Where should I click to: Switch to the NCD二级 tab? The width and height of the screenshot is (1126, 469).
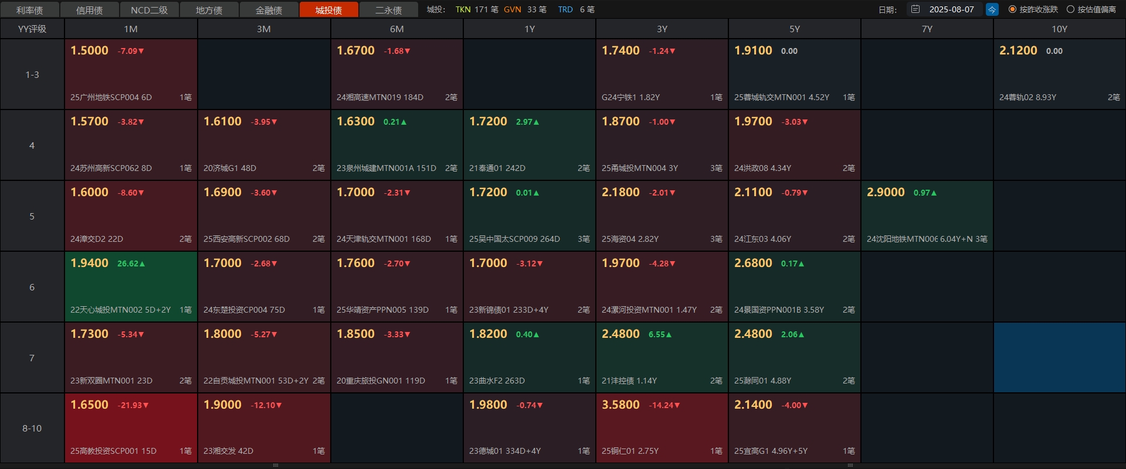149,10
